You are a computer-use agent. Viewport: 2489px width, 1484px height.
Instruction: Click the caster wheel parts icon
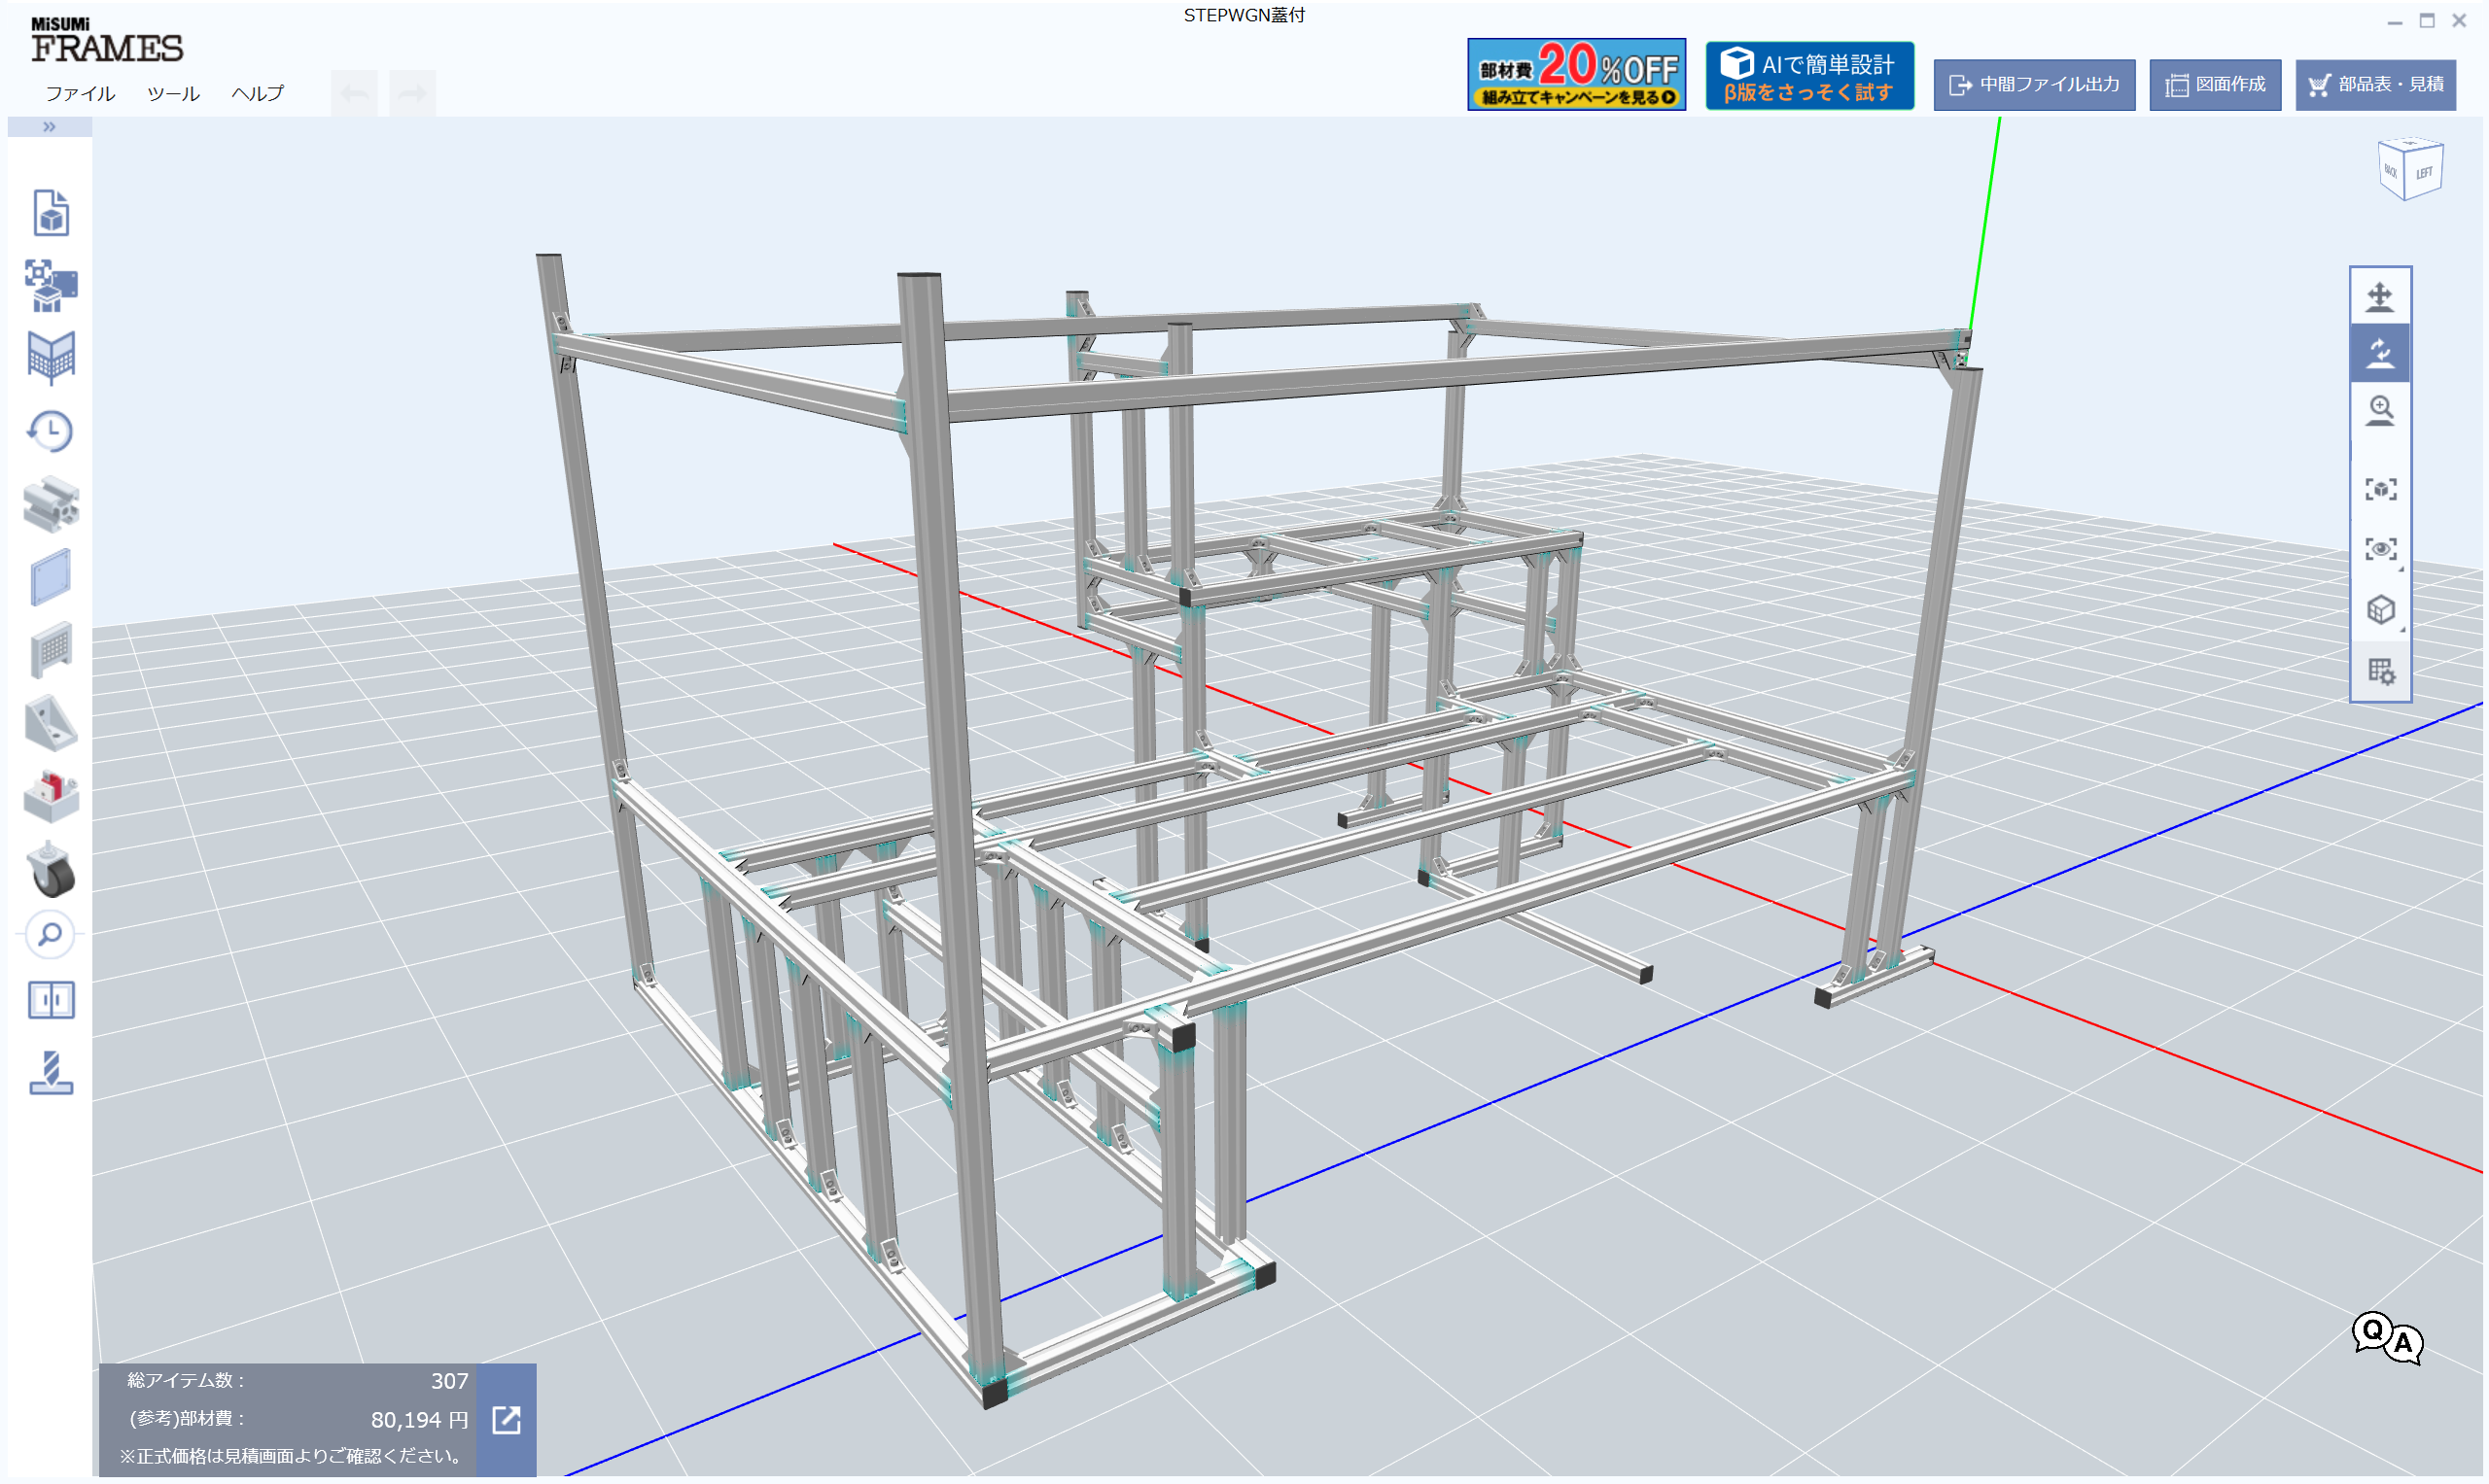50,870
